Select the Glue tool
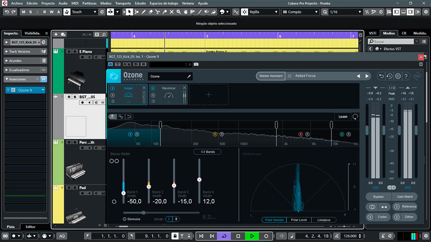Image resolution: width=431 pixels, height=242 pixels. point(165,12)
